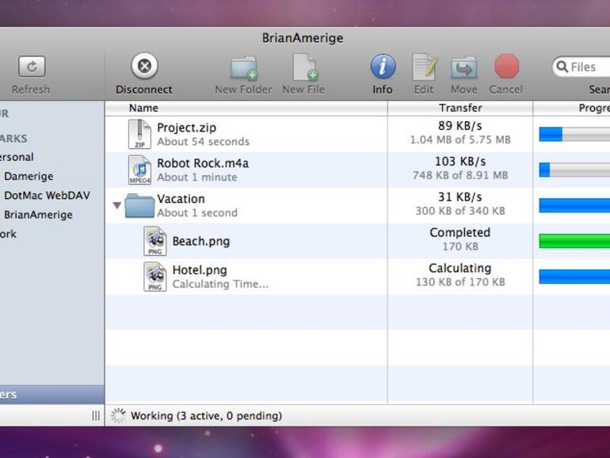This screenshot has width=610, height=458.
Task: Select the Project.zip file name
Action: pos(186,128)
